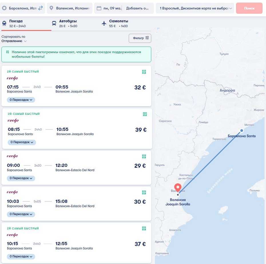Click "Добавить обратно" return date field
Screen dimensions: 266x264
click(138, 8)
